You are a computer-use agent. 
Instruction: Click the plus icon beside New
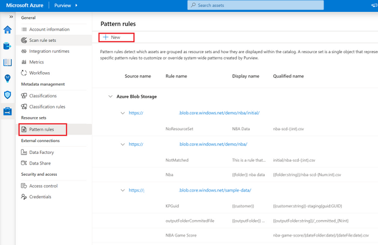[105, 37]
